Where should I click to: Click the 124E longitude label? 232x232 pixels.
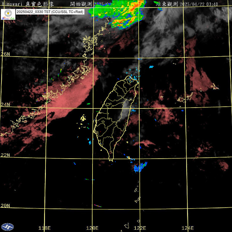click(x=188, y=228)
